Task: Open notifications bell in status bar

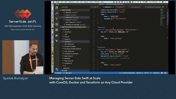Action: (x=166, y=73)
